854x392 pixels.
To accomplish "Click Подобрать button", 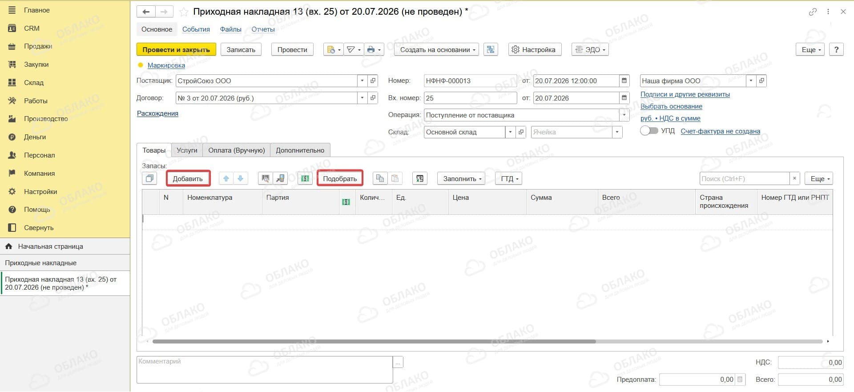I will point(340,179).
